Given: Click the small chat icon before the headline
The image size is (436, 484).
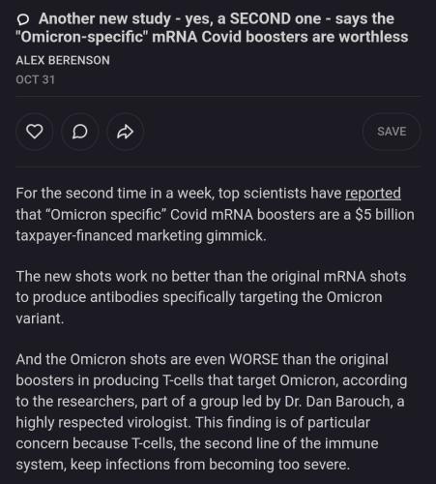Looking at the screenshot, I should (23, 20).
